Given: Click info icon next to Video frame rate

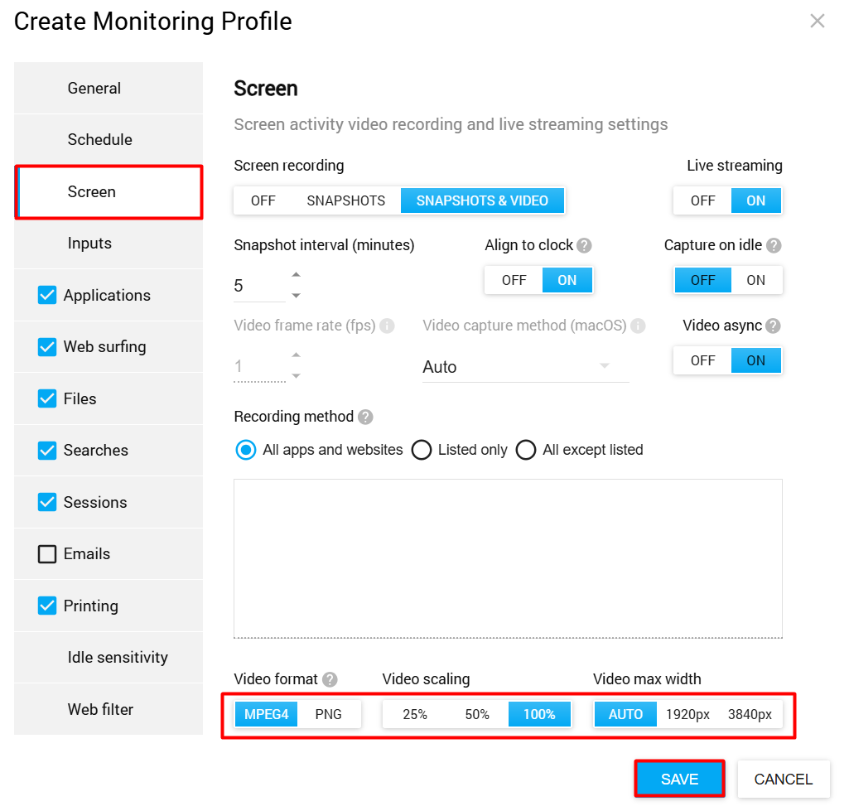Looking at the screenshot, I should (387, 326).
